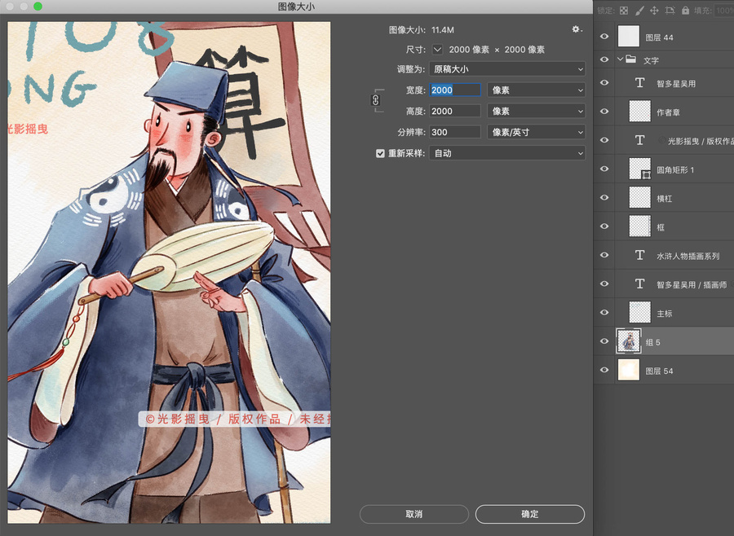Hide the 组 5 layer
This screenshot has width=734, height=536.
(604, 341)
